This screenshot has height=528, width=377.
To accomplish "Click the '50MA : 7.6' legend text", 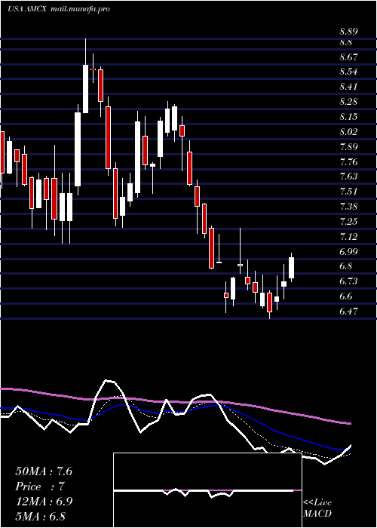I will point(44,471).
